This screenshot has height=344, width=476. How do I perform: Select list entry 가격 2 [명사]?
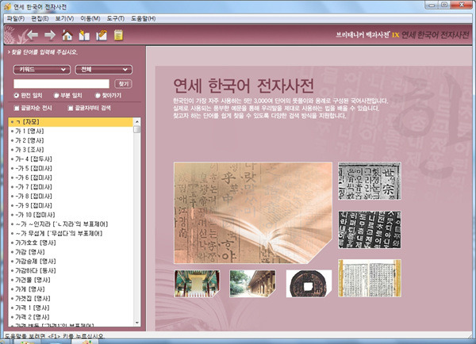71,317
